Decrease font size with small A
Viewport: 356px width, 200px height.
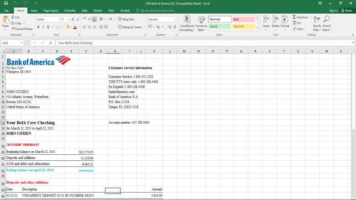(78, 20)
